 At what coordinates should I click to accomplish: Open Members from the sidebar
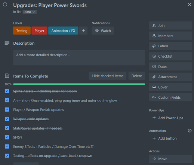click(170, 36)
